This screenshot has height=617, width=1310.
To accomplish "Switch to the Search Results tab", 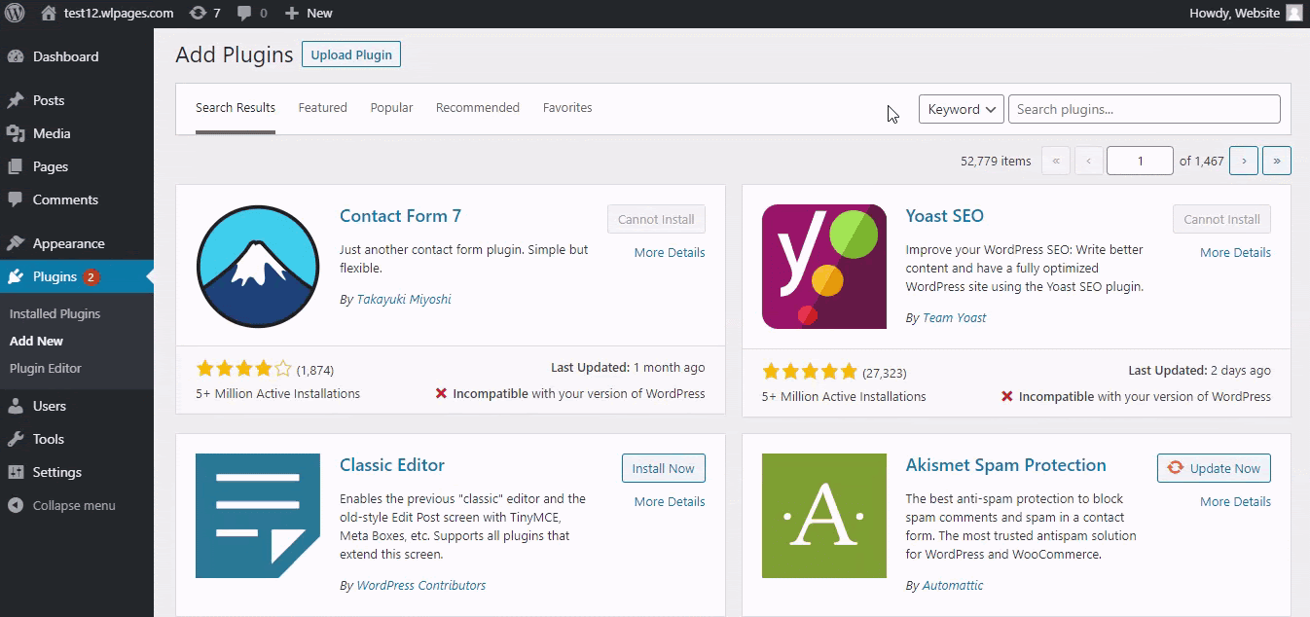I will click(x=236, y=108).
